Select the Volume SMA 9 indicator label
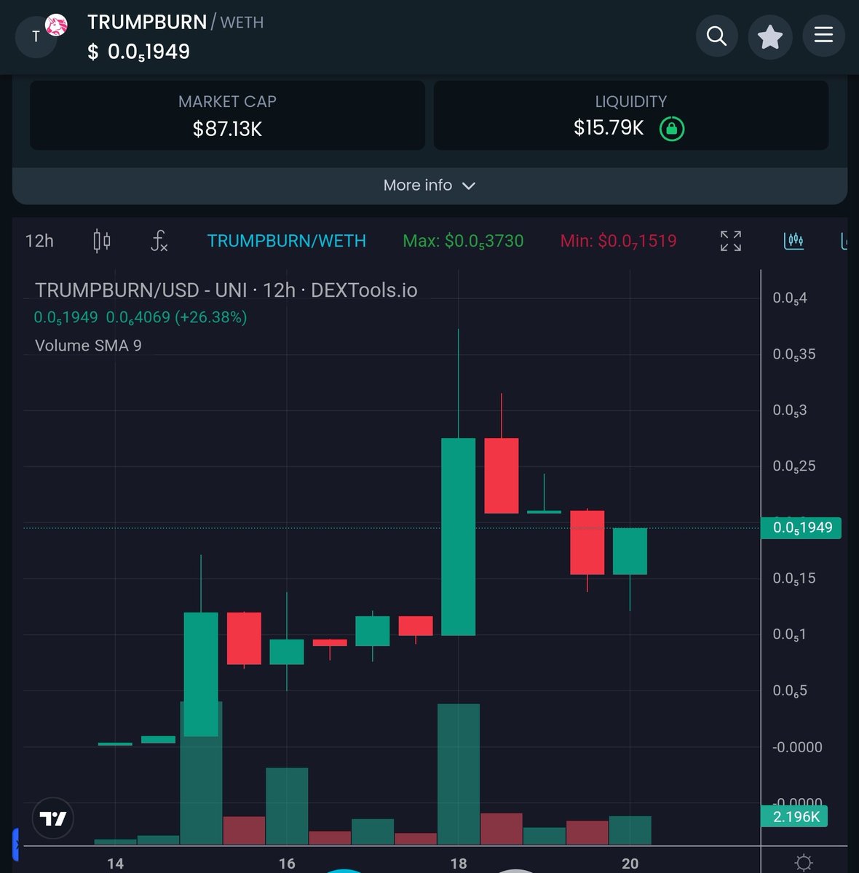The height and width of the screenshot is (873, 859). click(x=88, y=346)
